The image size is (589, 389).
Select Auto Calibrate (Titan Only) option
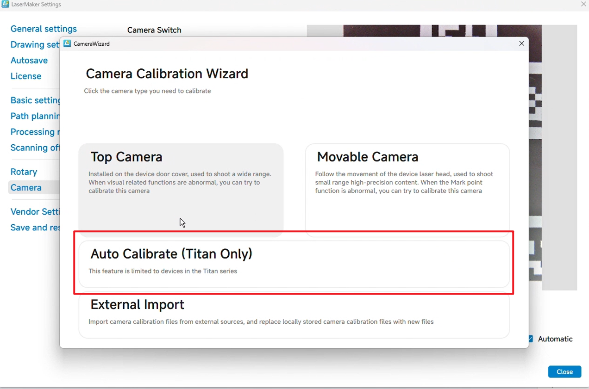(294, 264)
